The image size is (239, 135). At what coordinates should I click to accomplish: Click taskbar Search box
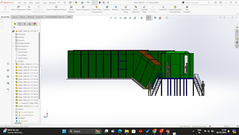[x=85, y=131]
